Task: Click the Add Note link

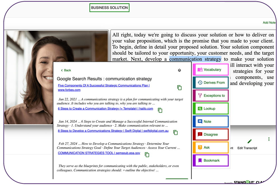Action: 269,22
